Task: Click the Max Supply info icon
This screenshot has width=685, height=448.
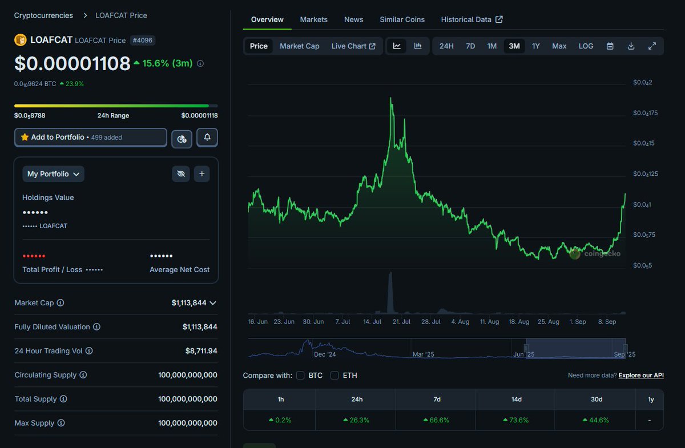Action: click(x=61, y=423)
